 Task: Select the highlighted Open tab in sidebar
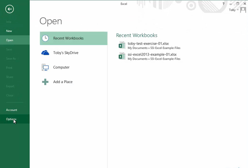click(10, 40)
